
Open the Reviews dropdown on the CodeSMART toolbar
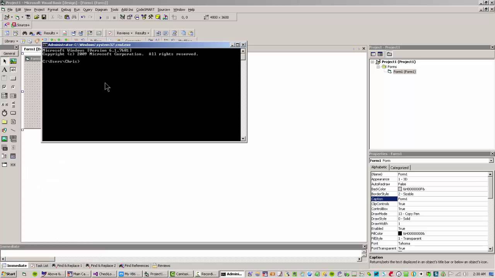coord(125,33)
